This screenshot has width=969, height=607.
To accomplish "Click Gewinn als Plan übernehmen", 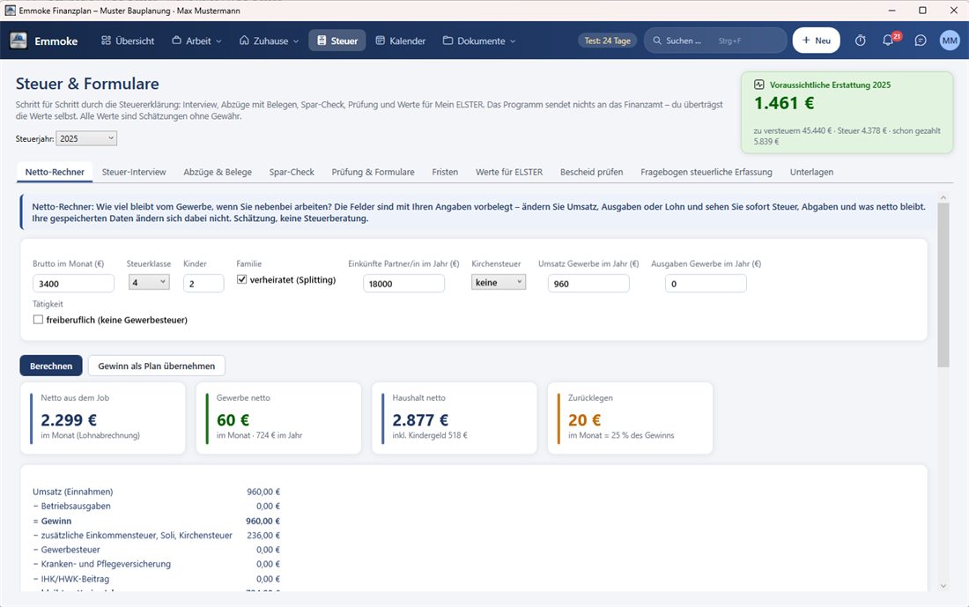I will (156, 366).
